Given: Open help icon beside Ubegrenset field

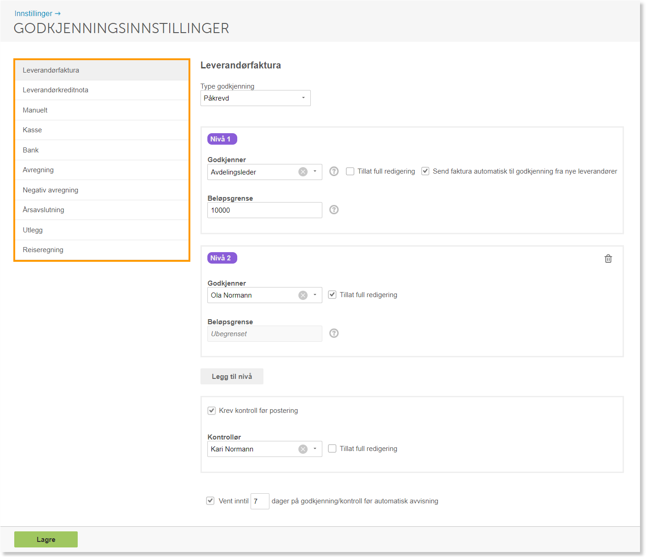Looking at the screenshot, I should 334,333.
